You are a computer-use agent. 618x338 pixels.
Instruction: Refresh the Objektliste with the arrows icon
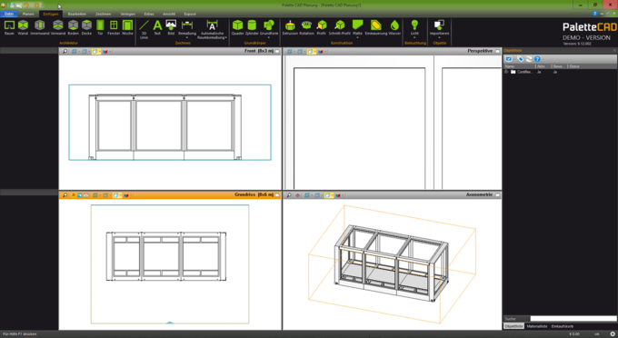tap(529, 59)
